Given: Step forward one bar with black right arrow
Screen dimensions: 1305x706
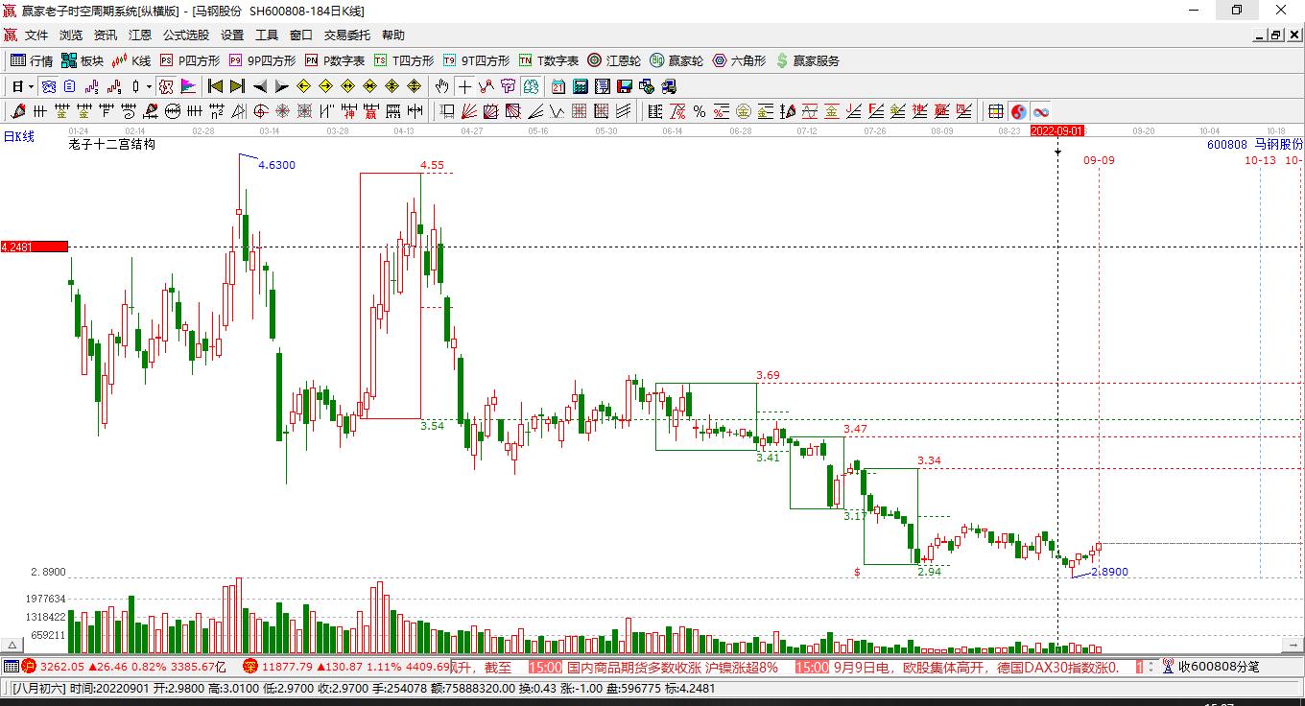Looking at the screenshot, I should [x=282, y=86].
